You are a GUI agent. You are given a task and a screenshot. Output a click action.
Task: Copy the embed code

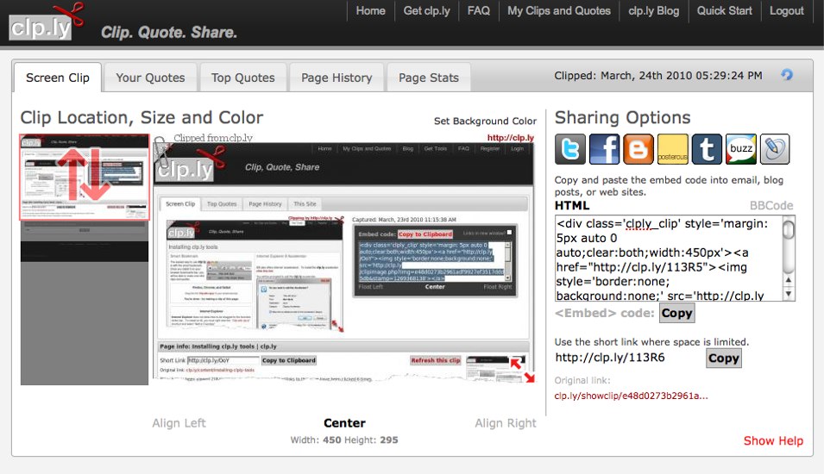pos(676,314)
